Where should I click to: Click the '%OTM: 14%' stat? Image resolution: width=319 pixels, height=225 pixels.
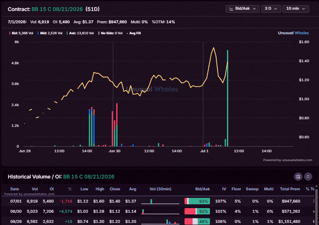163,22
